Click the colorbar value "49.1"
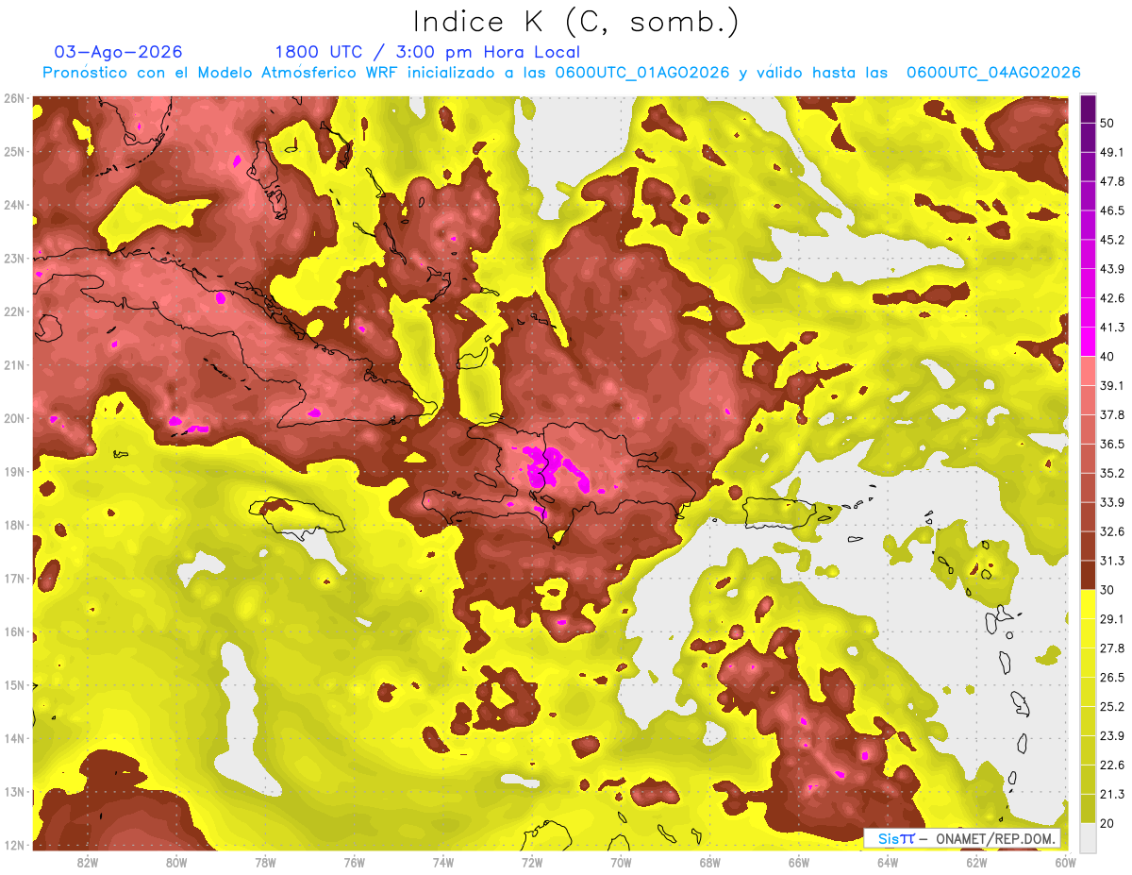Image resolution: width=1132 pixels, height=875 pixels. (x=1112, y=152)
